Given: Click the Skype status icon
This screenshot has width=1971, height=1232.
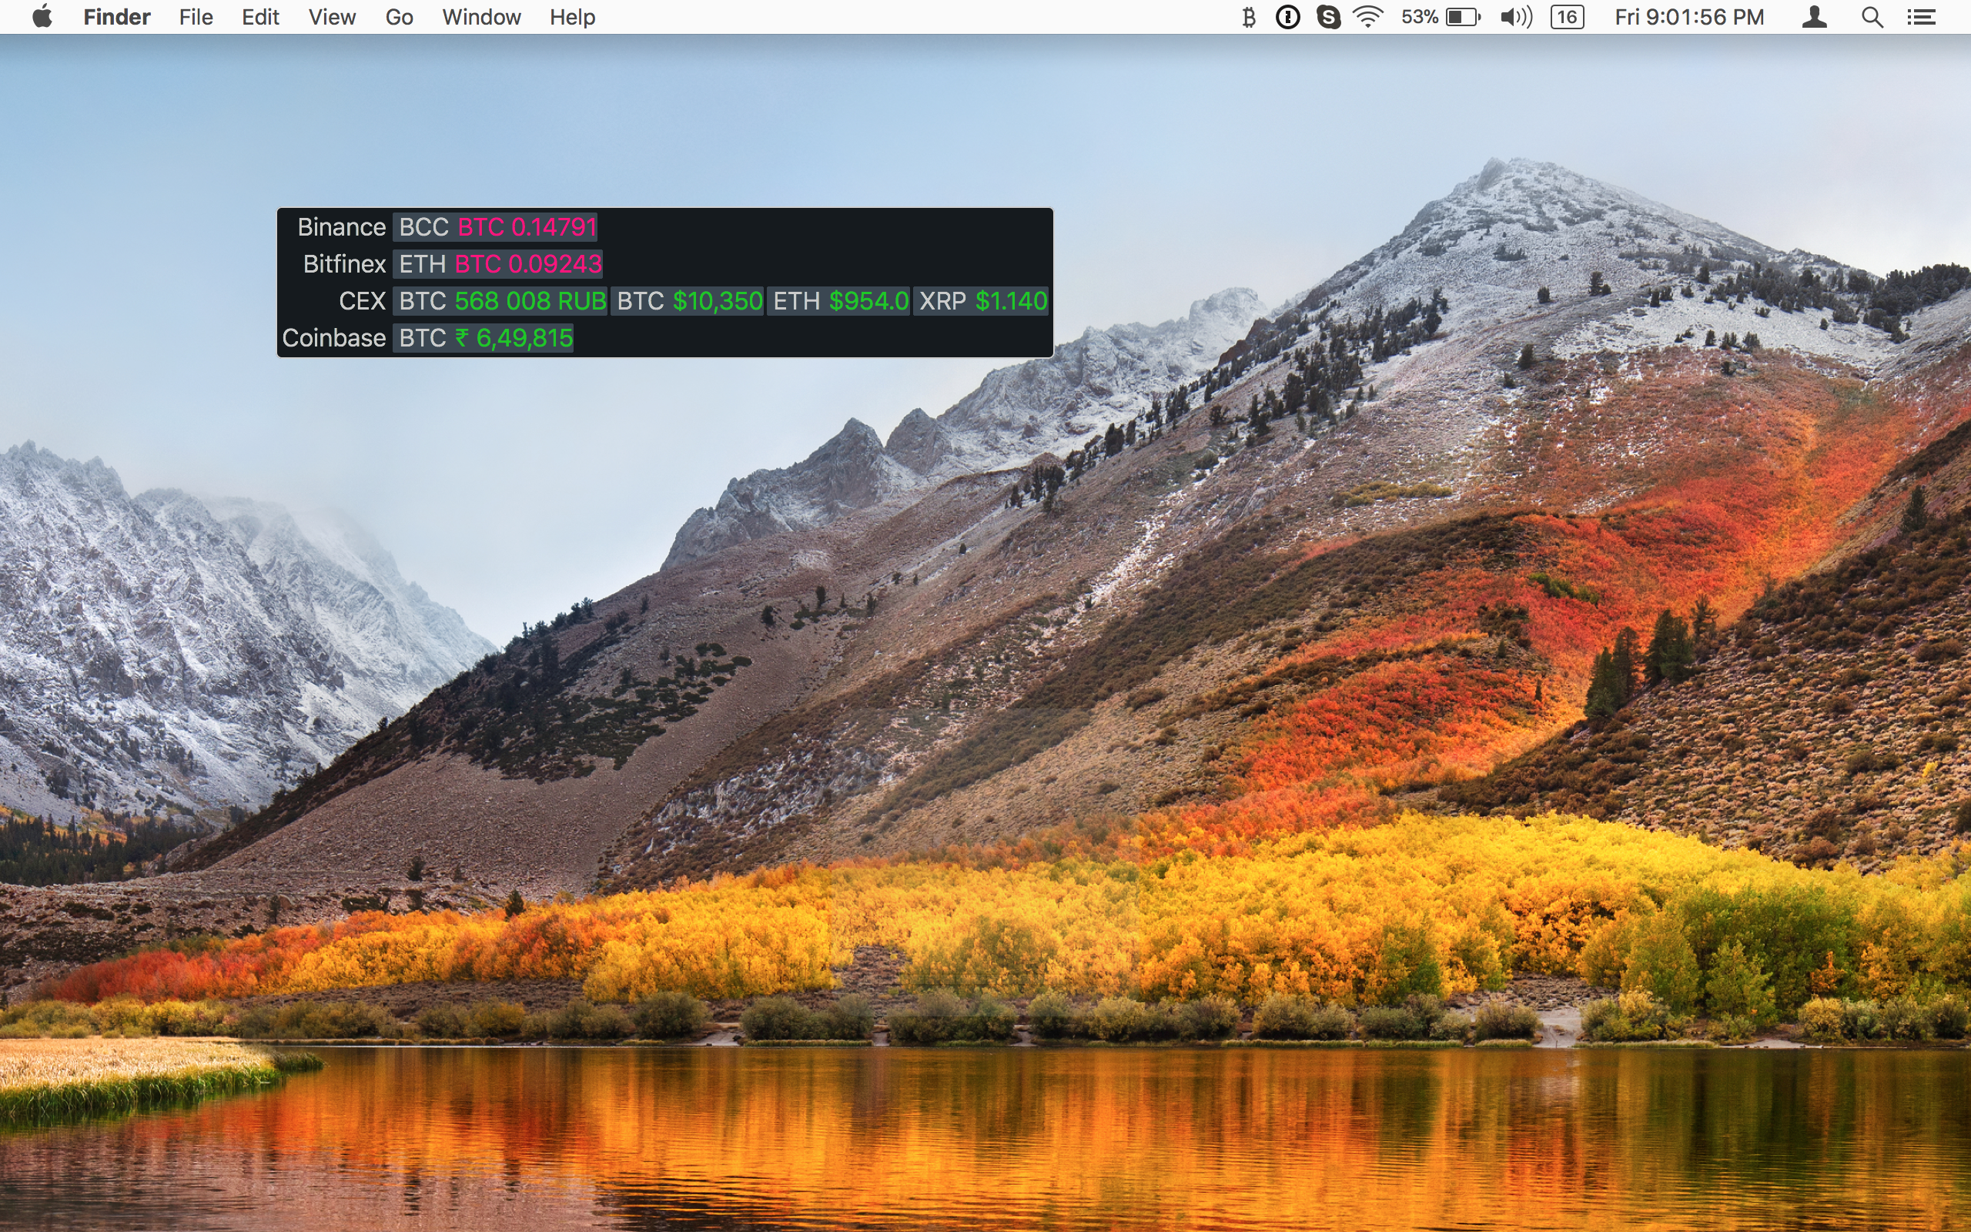Looking at the screenshot, I should pyautogui.click(x=1327, y=17).
